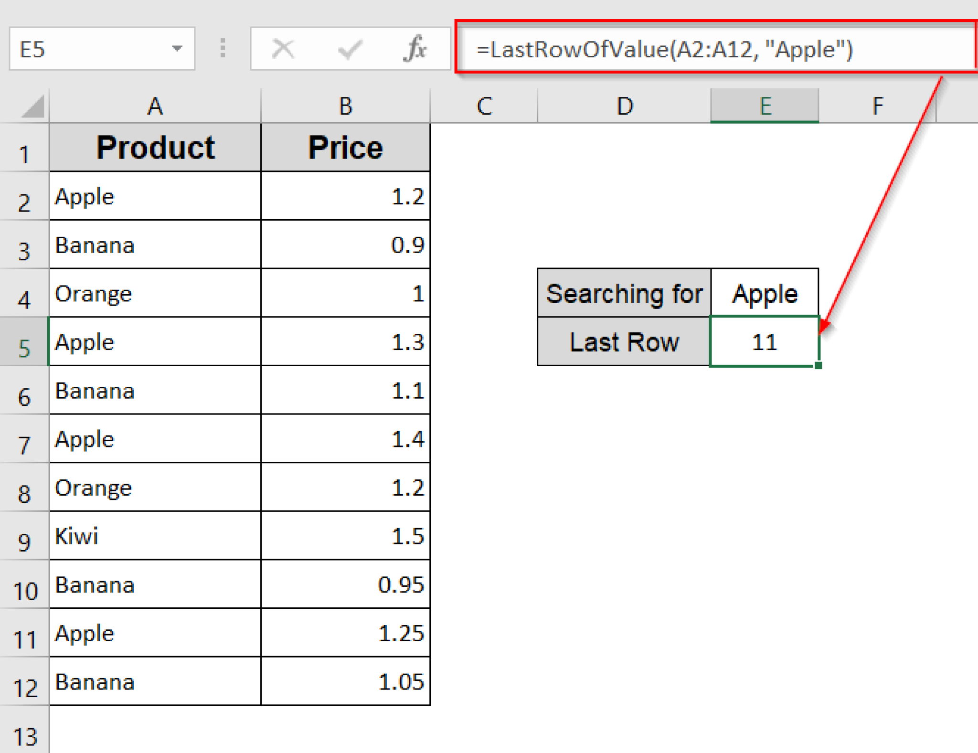The width and height of the screenshot is (978, 753).
Task: Click inside the formula bar showing LastRowOfValue
Action: pos(669,48)
